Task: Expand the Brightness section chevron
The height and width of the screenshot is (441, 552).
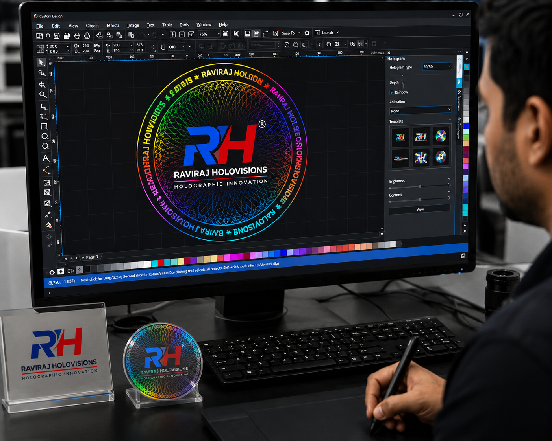Action: 449,179
